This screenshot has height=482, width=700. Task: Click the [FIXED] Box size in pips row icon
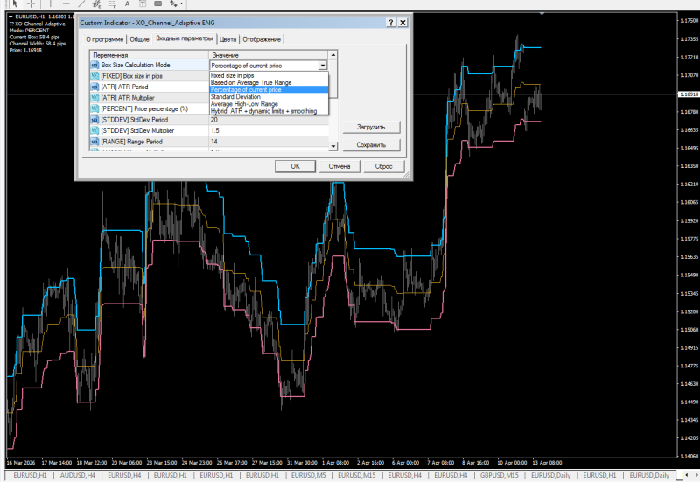pos(94,76)
